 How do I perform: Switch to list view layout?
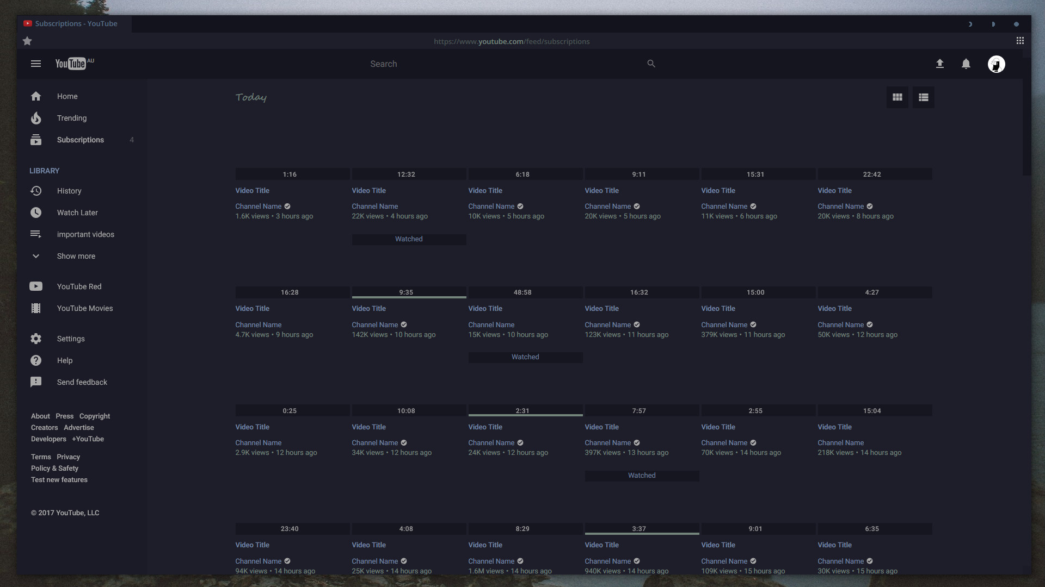click(923, 97)
